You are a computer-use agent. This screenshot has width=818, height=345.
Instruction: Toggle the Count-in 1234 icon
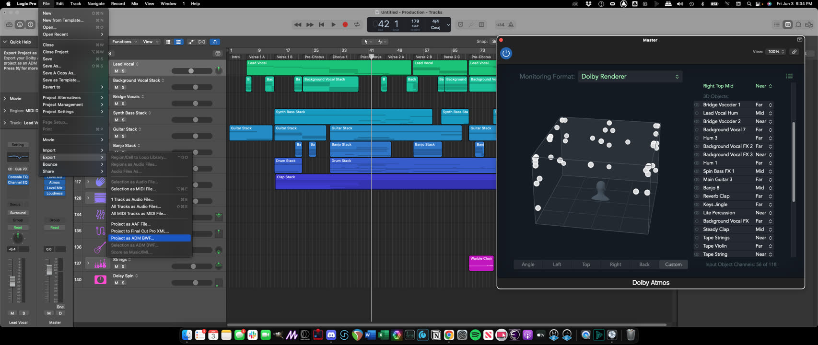[x=500, y=24]
